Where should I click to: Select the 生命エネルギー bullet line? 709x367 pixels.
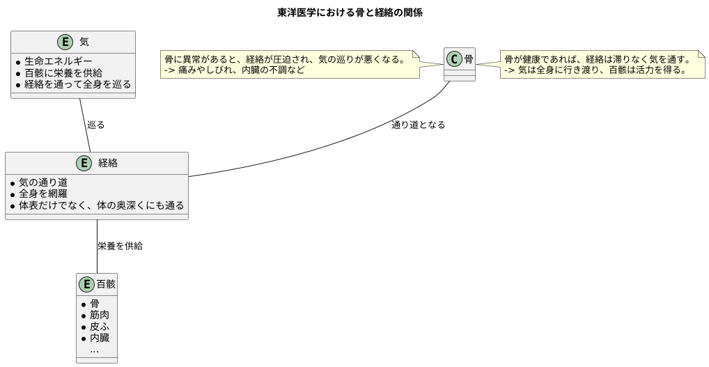(54, 61)
